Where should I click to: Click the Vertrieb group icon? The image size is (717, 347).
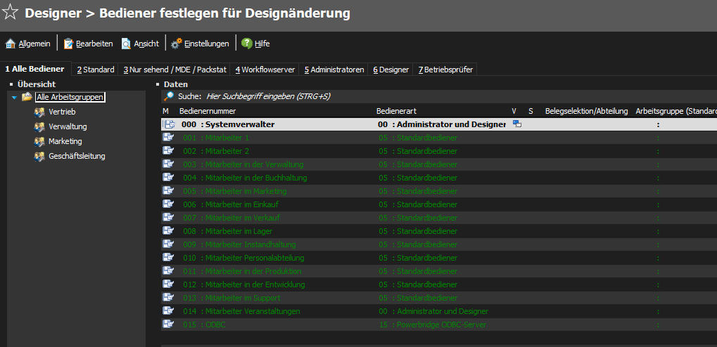[x=39, y=112]
